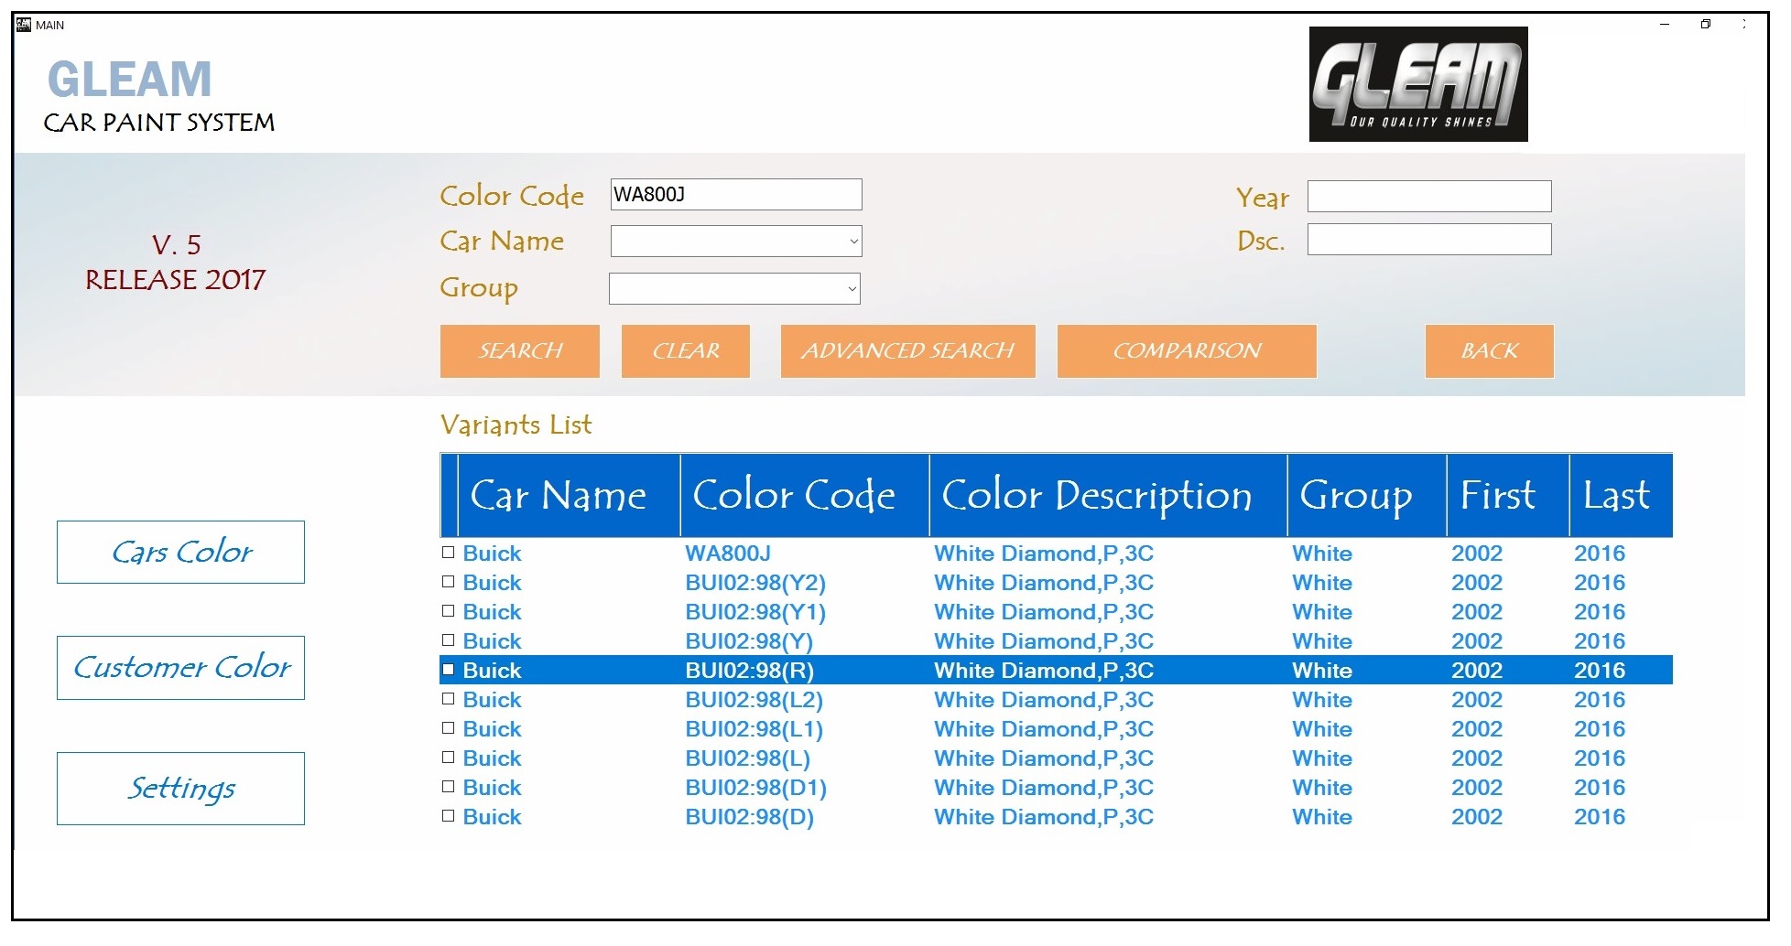Sort by the Group column header
This screenshot has height=946, width=1791.
1367,495
